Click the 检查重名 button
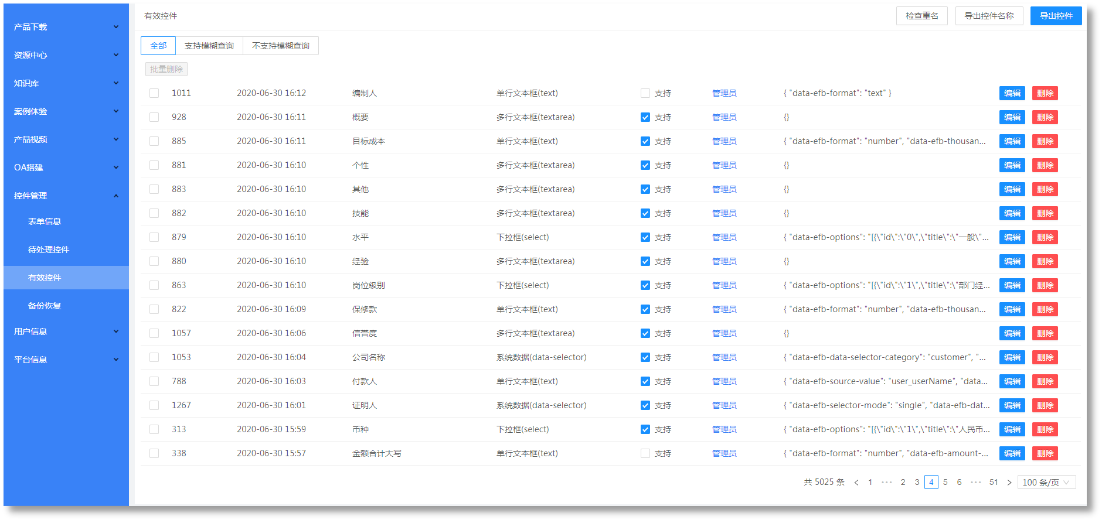 tap(922, 16)
